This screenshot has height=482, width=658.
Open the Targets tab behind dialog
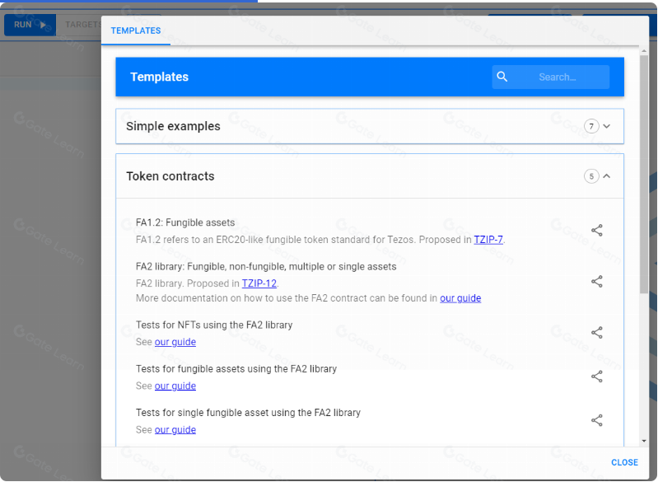[82, 25]
